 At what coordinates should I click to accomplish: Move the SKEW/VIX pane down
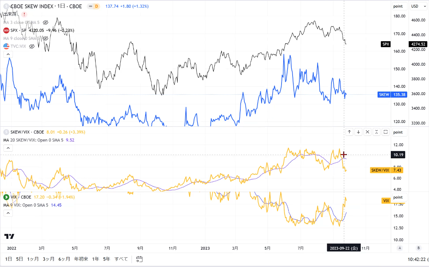point(359,132)
